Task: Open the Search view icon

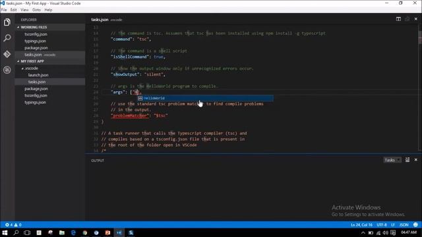Action: (x=7, y=38)
